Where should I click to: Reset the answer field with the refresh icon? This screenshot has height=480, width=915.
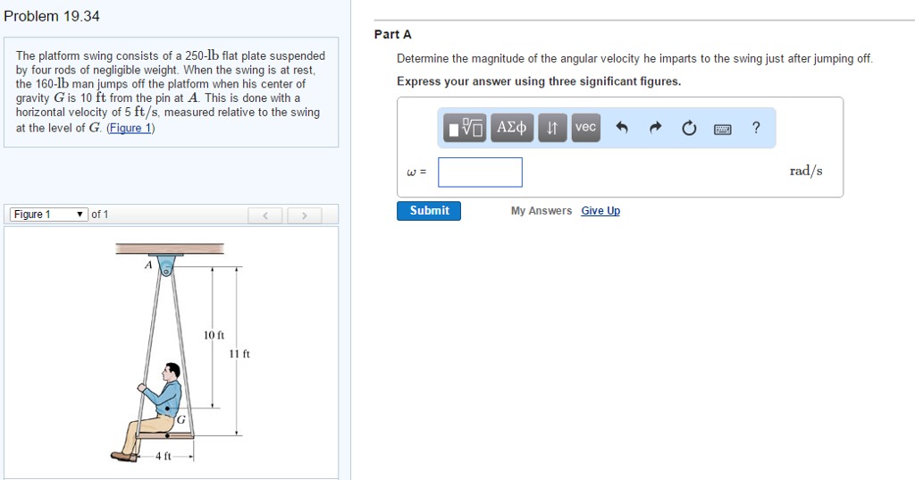[x=689, y=128]
